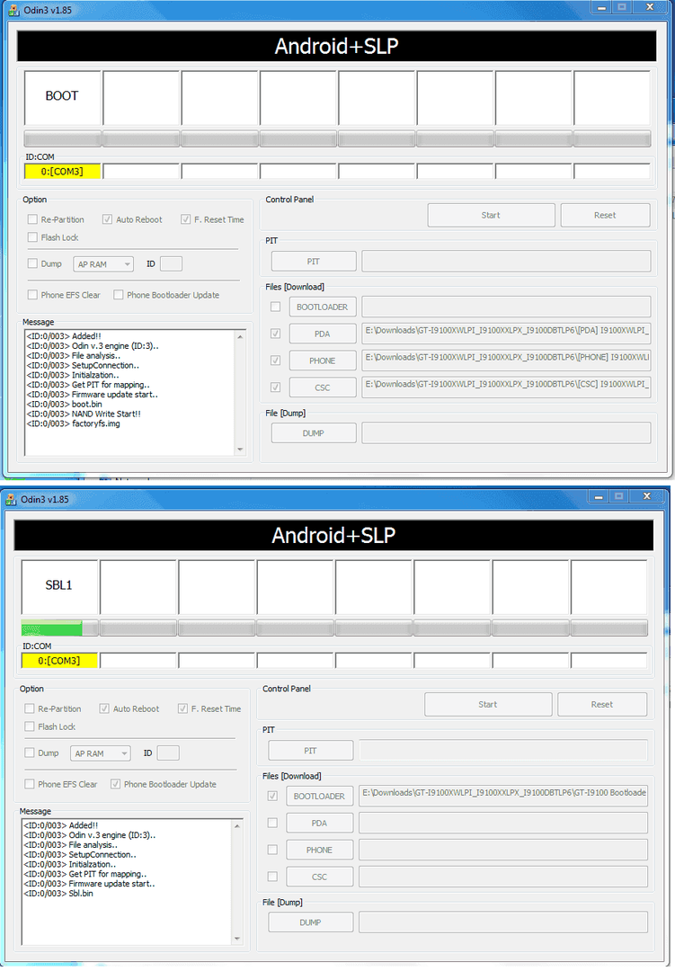This screenshot has width=675, height=971.
Task: Click the PDA file button in upper window
Action: click(x=322, y=334)
